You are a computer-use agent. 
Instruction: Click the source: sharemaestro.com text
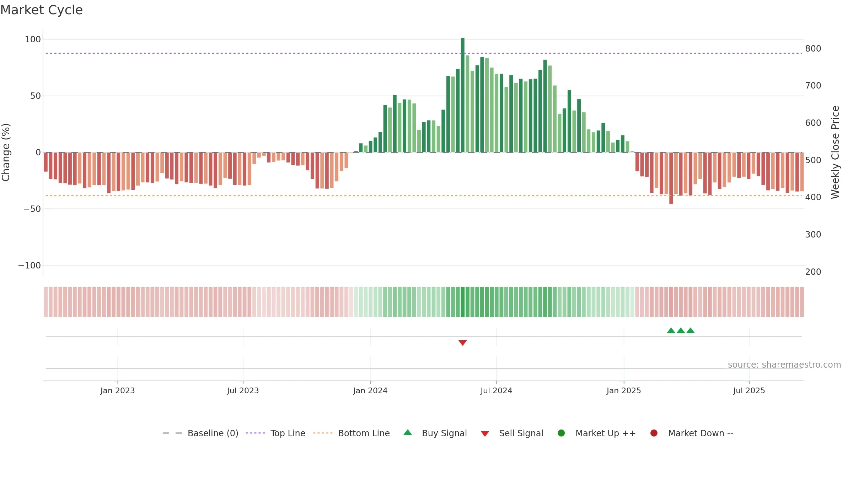point(784,365)
